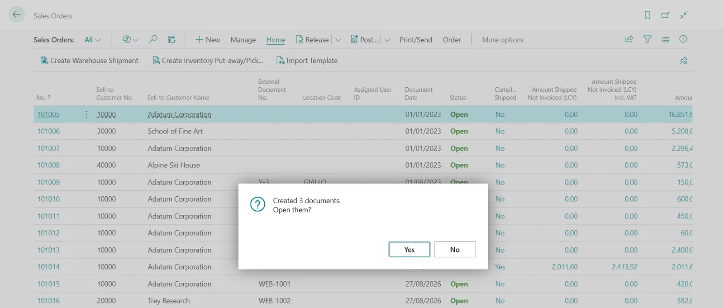Bookmark this Sales Orders page
724x308 pixels.
click(x=648, y=15)
